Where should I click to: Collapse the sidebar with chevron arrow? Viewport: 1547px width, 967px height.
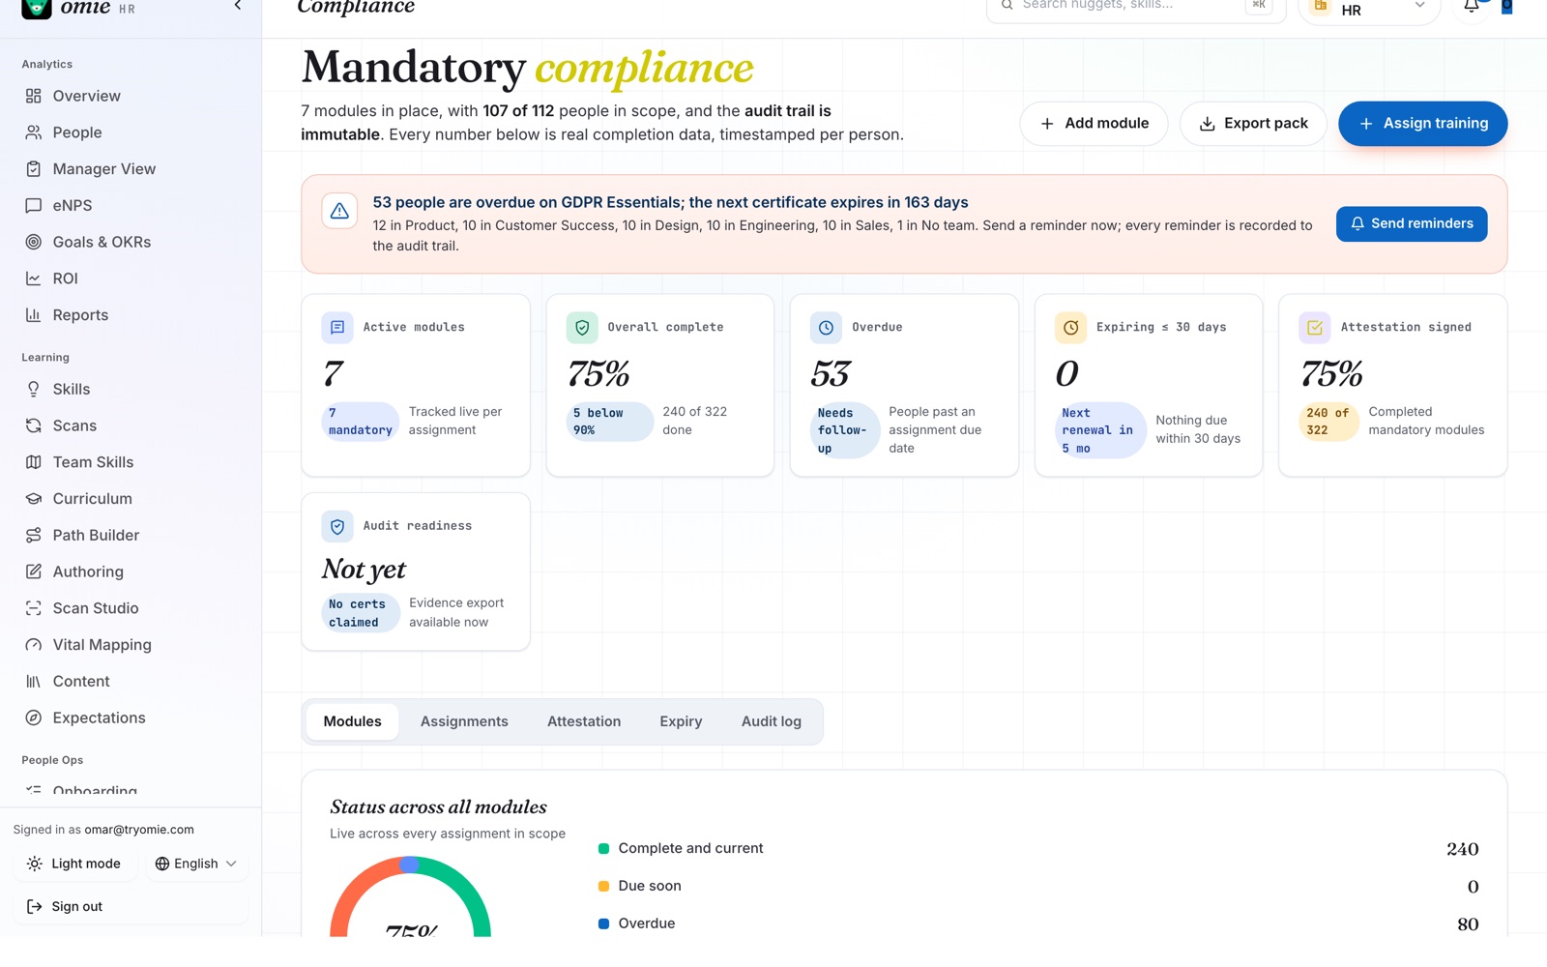pos(238,6)
